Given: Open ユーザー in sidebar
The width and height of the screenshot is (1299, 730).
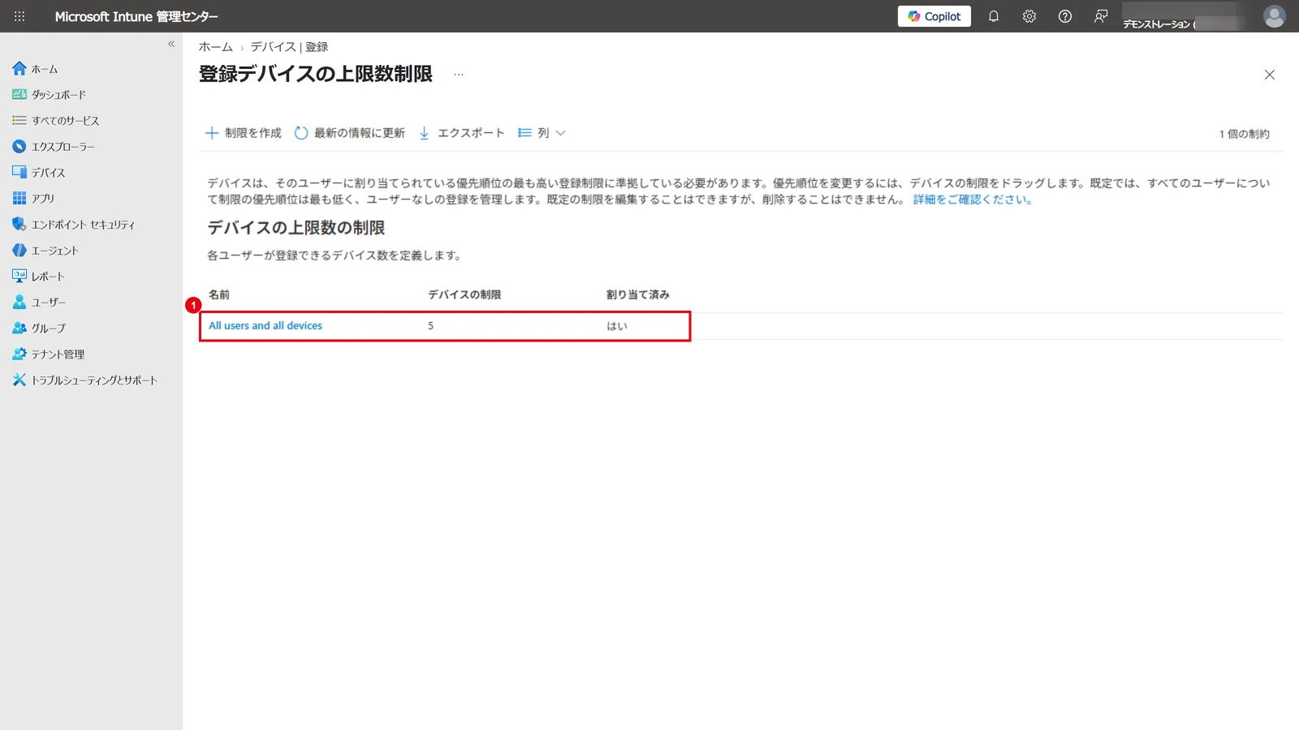Looking at the screenshot, I should pos(40,303).
